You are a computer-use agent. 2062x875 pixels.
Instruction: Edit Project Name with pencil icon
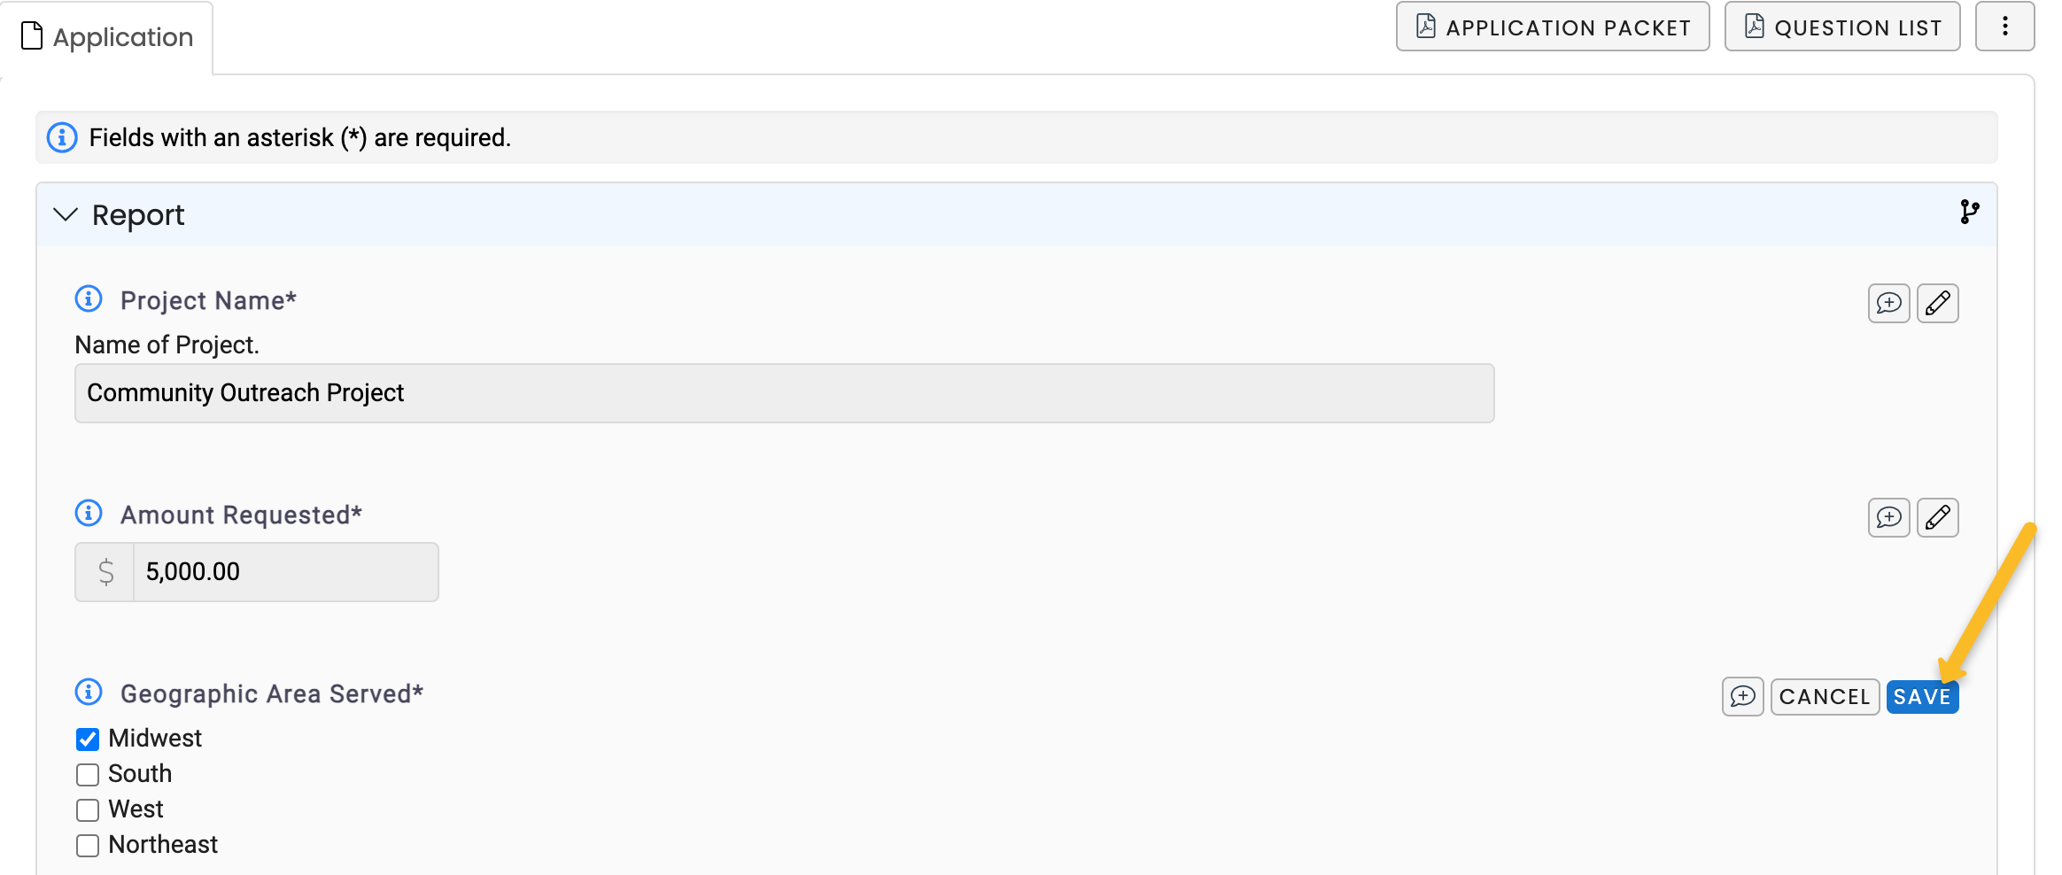coord(1937,304)
